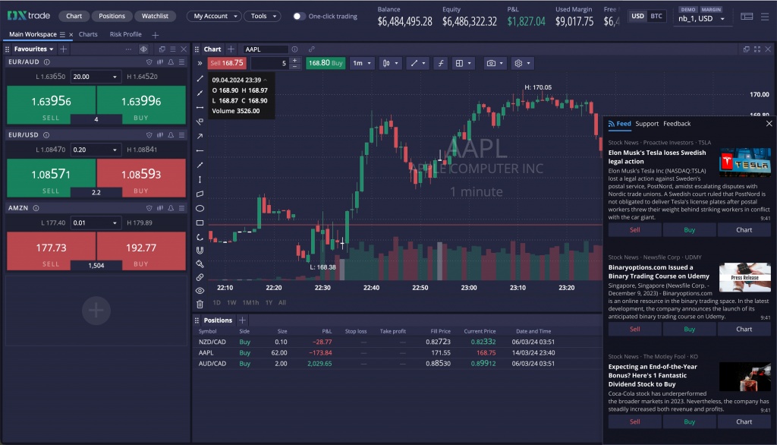Open the top-right panel layout icon

747,17
